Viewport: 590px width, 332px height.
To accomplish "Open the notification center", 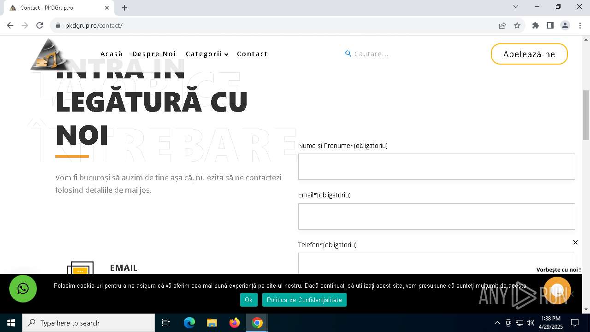I will pyautogui.click(x=575, y=323).
